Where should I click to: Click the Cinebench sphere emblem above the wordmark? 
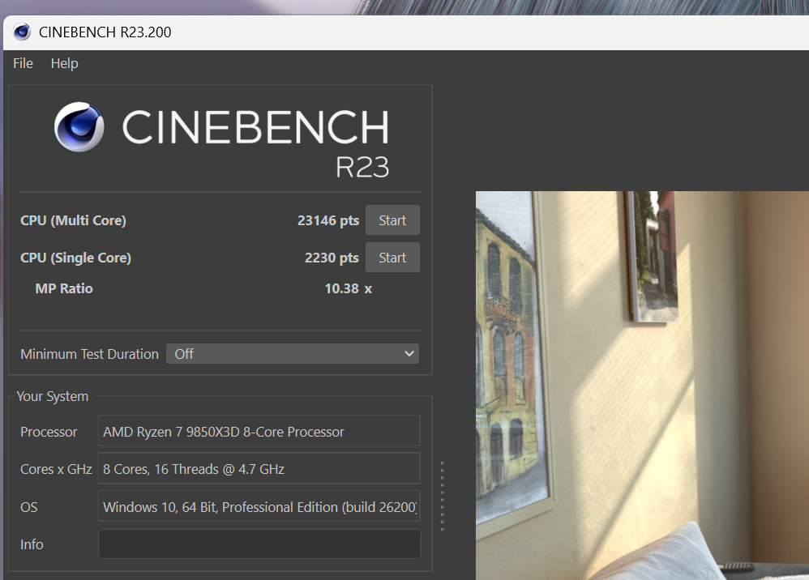pos(78,127)
